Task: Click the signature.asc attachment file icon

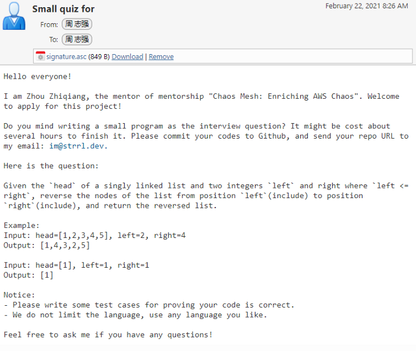Action: pos(40,57)
